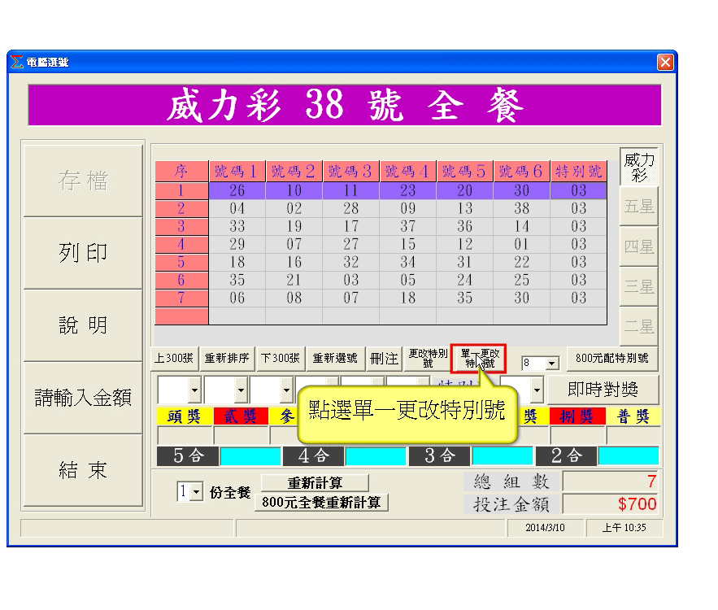Click the 單一更改特別號 button
This screenshot has width=718, height=610.
click(478, 358)
